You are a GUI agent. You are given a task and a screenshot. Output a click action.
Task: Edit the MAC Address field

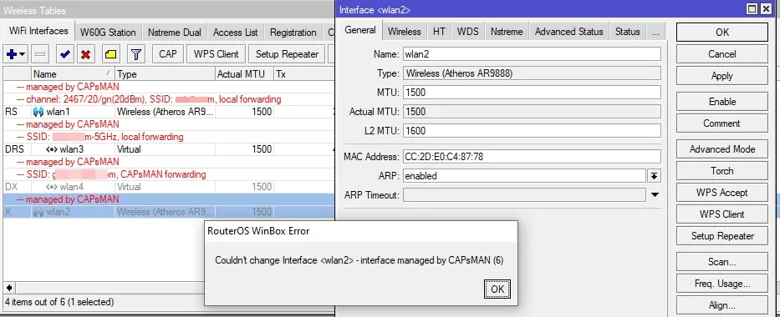[532, 157]
